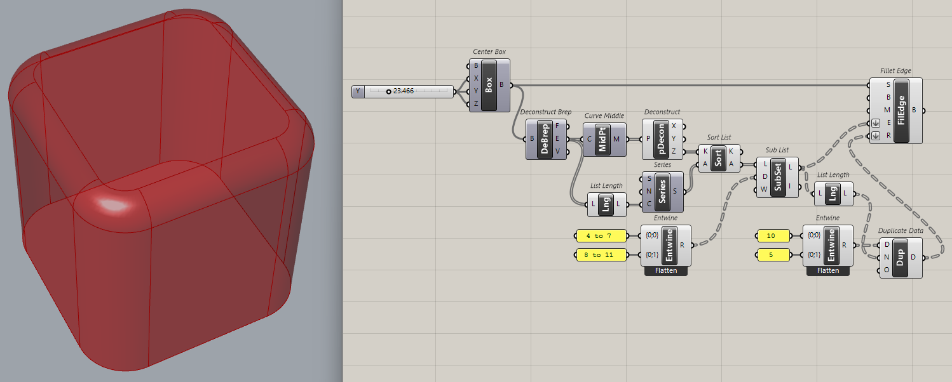
Task: Click the Z input of Center Box
Action: tap(476, 104)
